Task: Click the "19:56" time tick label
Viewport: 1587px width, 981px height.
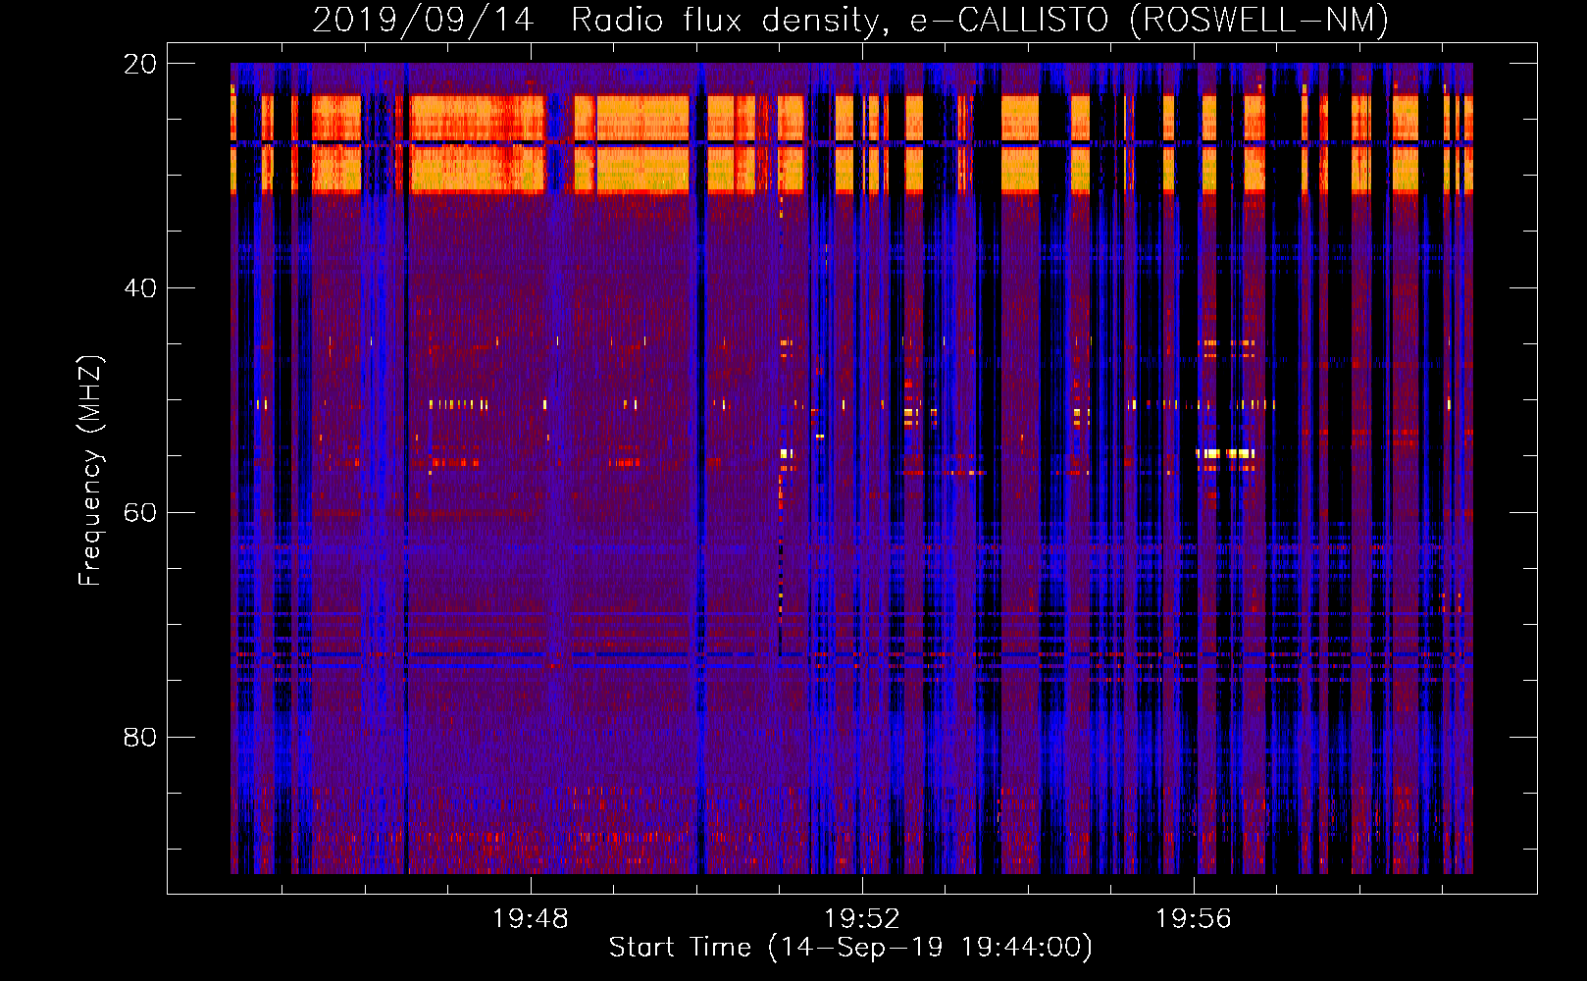Action: pos(1193,918)
